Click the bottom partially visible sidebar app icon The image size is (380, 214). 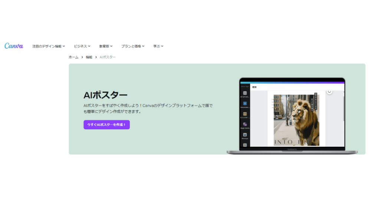click(245, 145)
